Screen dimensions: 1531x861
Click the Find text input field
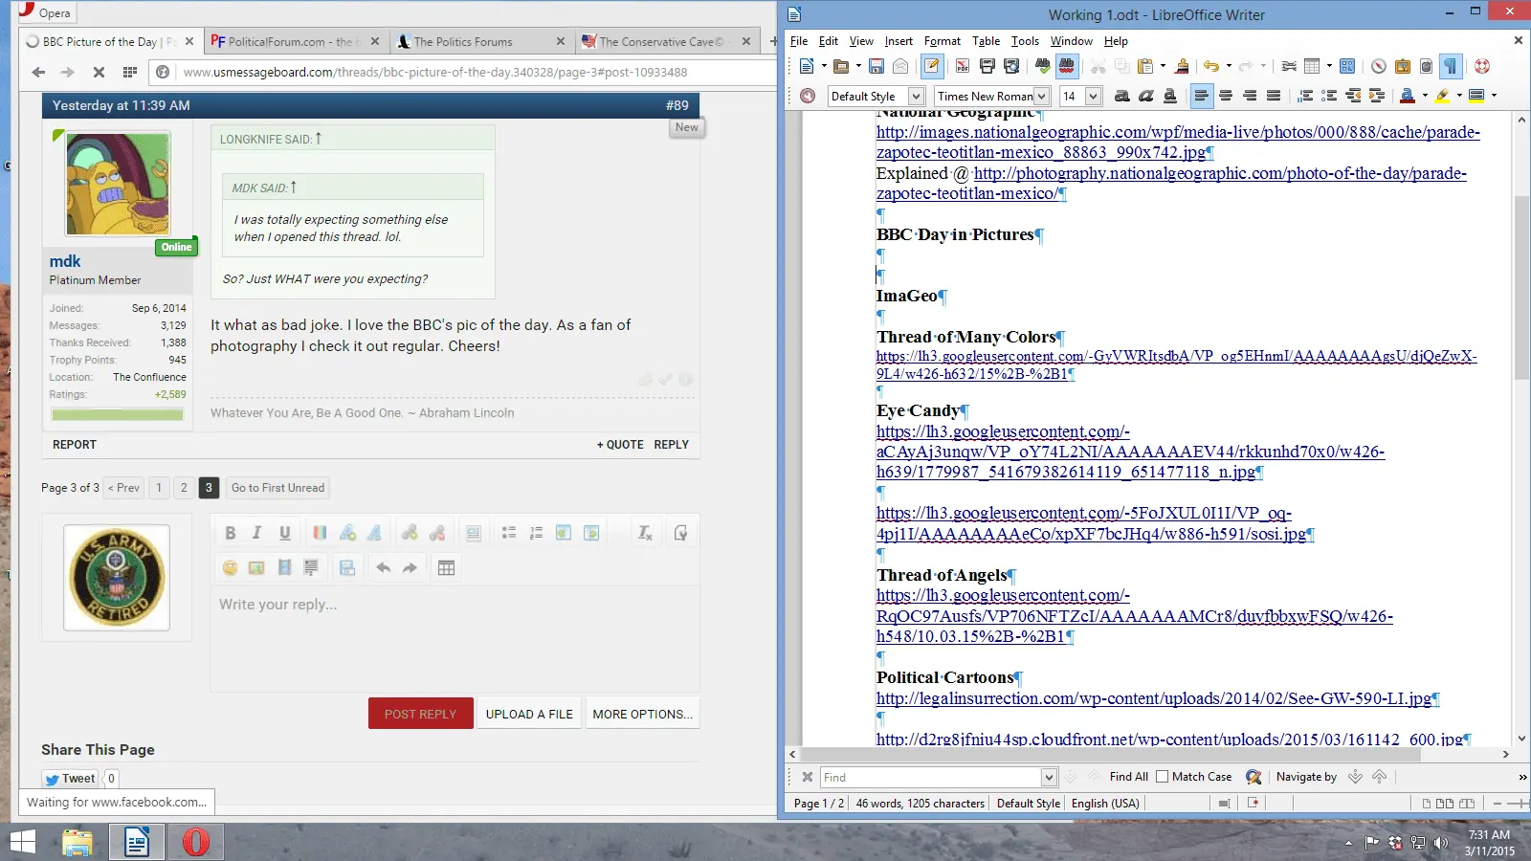(929, 777)
